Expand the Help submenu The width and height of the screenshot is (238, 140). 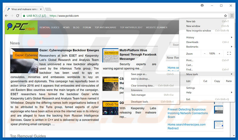[x=207, y=92]
